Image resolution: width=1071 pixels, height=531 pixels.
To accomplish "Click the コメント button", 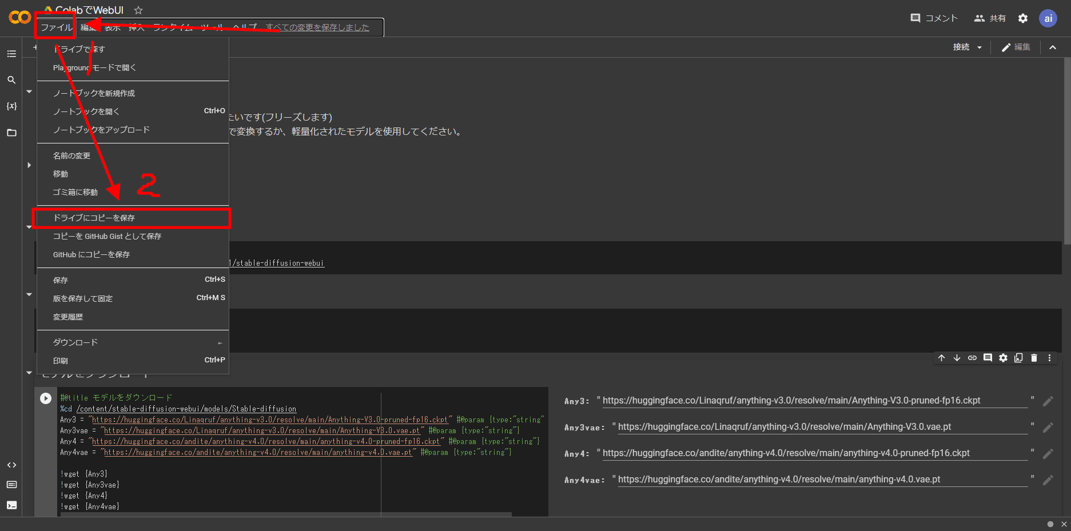I will tap(934, 18).
